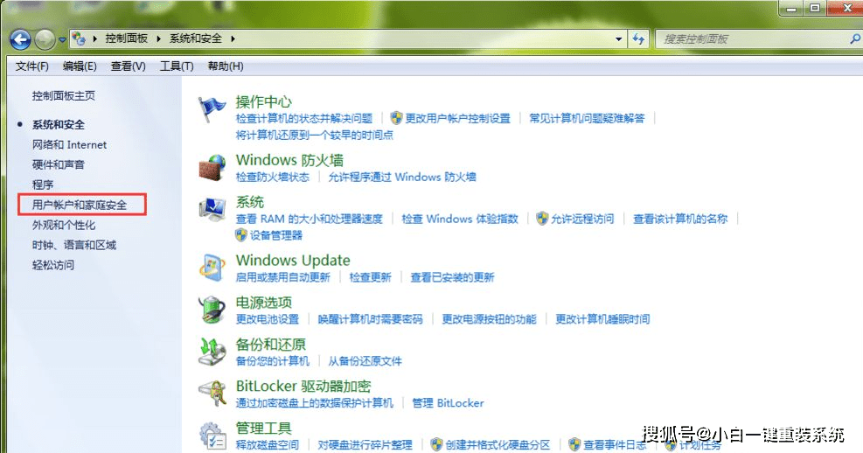Open the 编辑(E) menu
This screenshot has height=453, width=863.
(80, 66)
